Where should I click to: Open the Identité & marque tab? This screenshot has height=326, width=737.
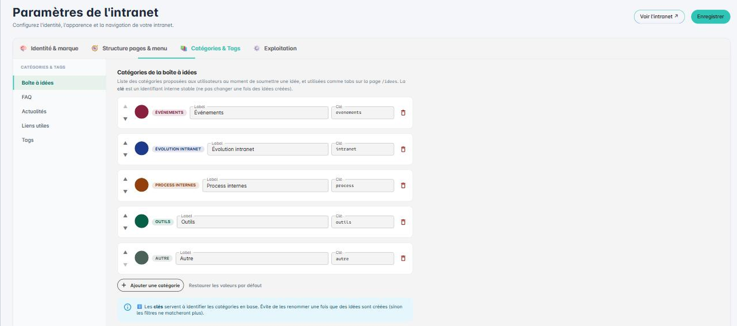tap(49, 48)
